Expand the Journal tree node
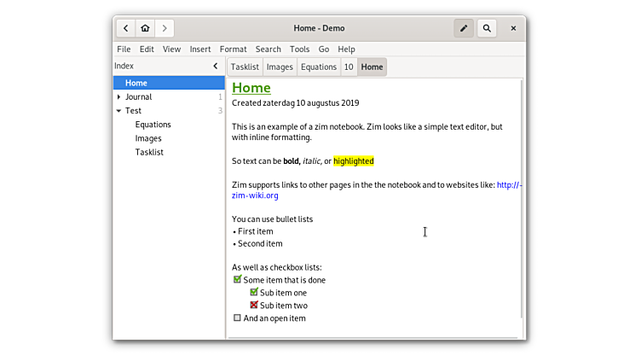 pos(119,97)
